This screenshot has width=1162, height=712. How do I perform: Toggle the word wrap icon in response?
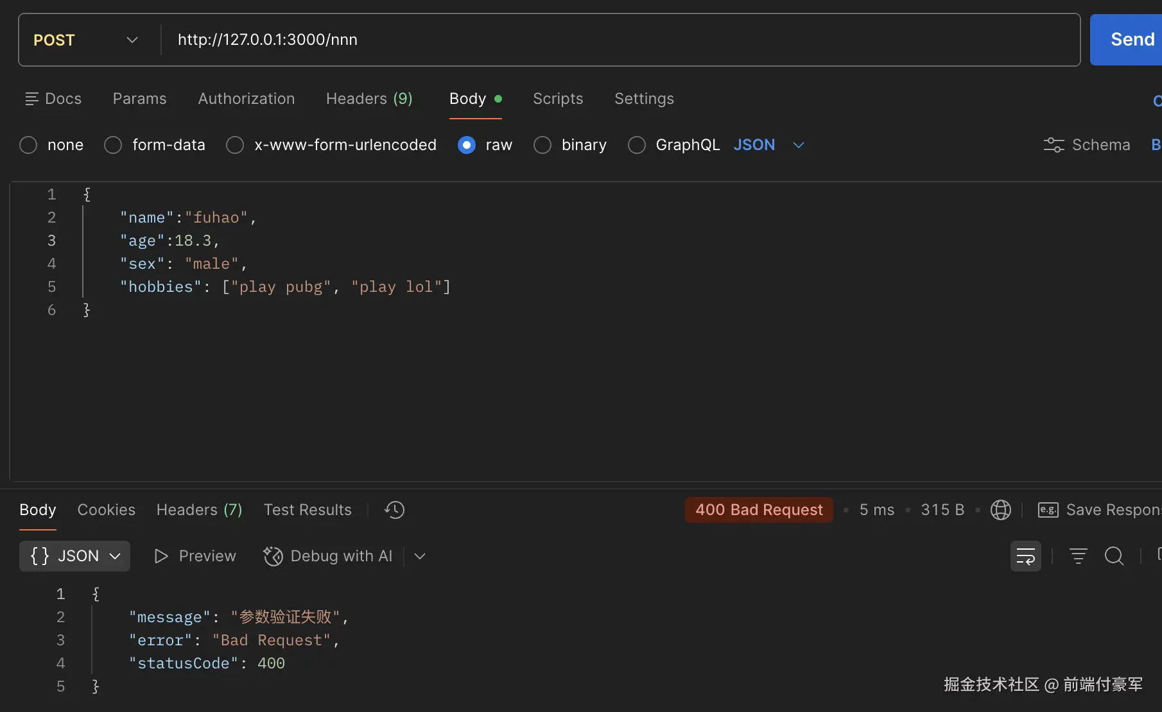point(1025,556)
